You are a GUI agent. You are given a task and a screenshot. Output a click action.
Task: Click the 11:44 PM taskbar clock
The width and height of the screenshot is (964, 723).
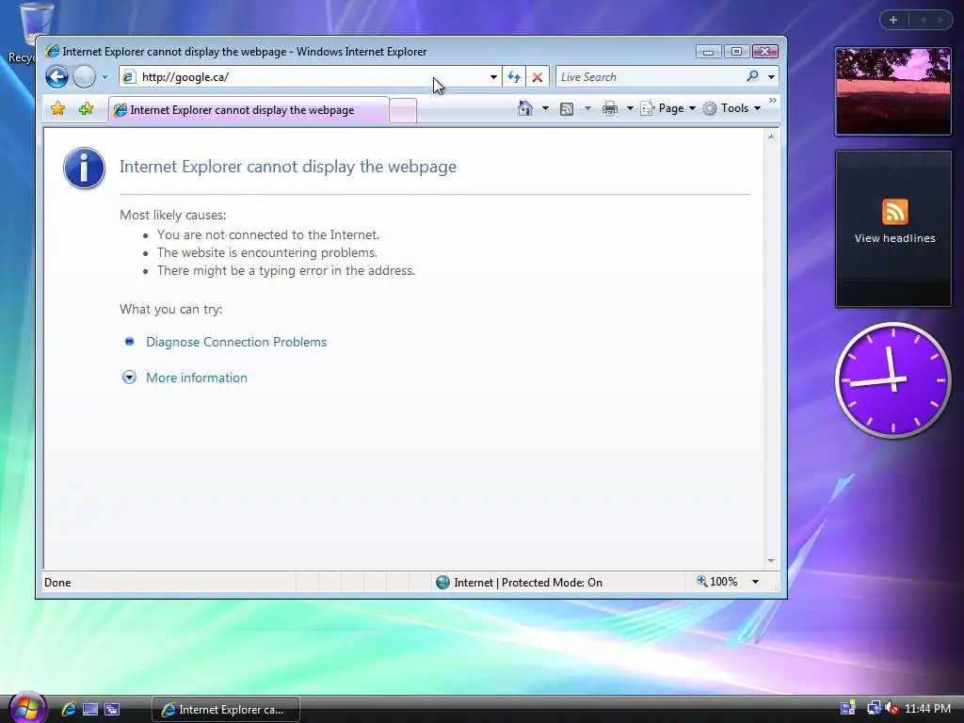click(927, 709)
